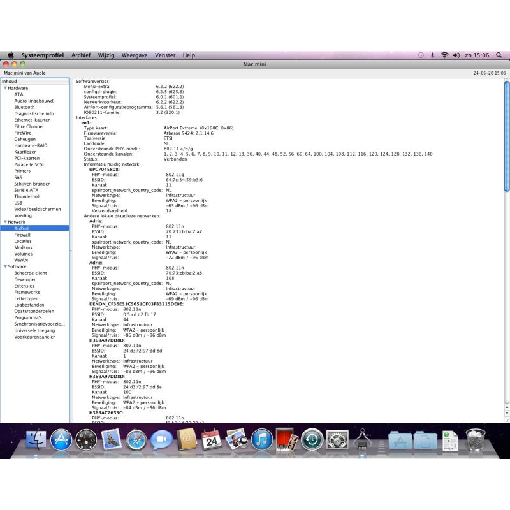Open Dashboard from the Dock
The image size is (510, 510).
pyautogui.click(x=86, y=439)
